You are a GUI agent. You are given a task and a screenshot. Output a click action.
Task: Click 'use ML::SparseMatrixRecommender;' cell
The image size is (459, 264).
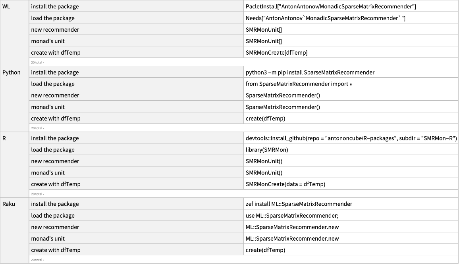pos(292,216)
